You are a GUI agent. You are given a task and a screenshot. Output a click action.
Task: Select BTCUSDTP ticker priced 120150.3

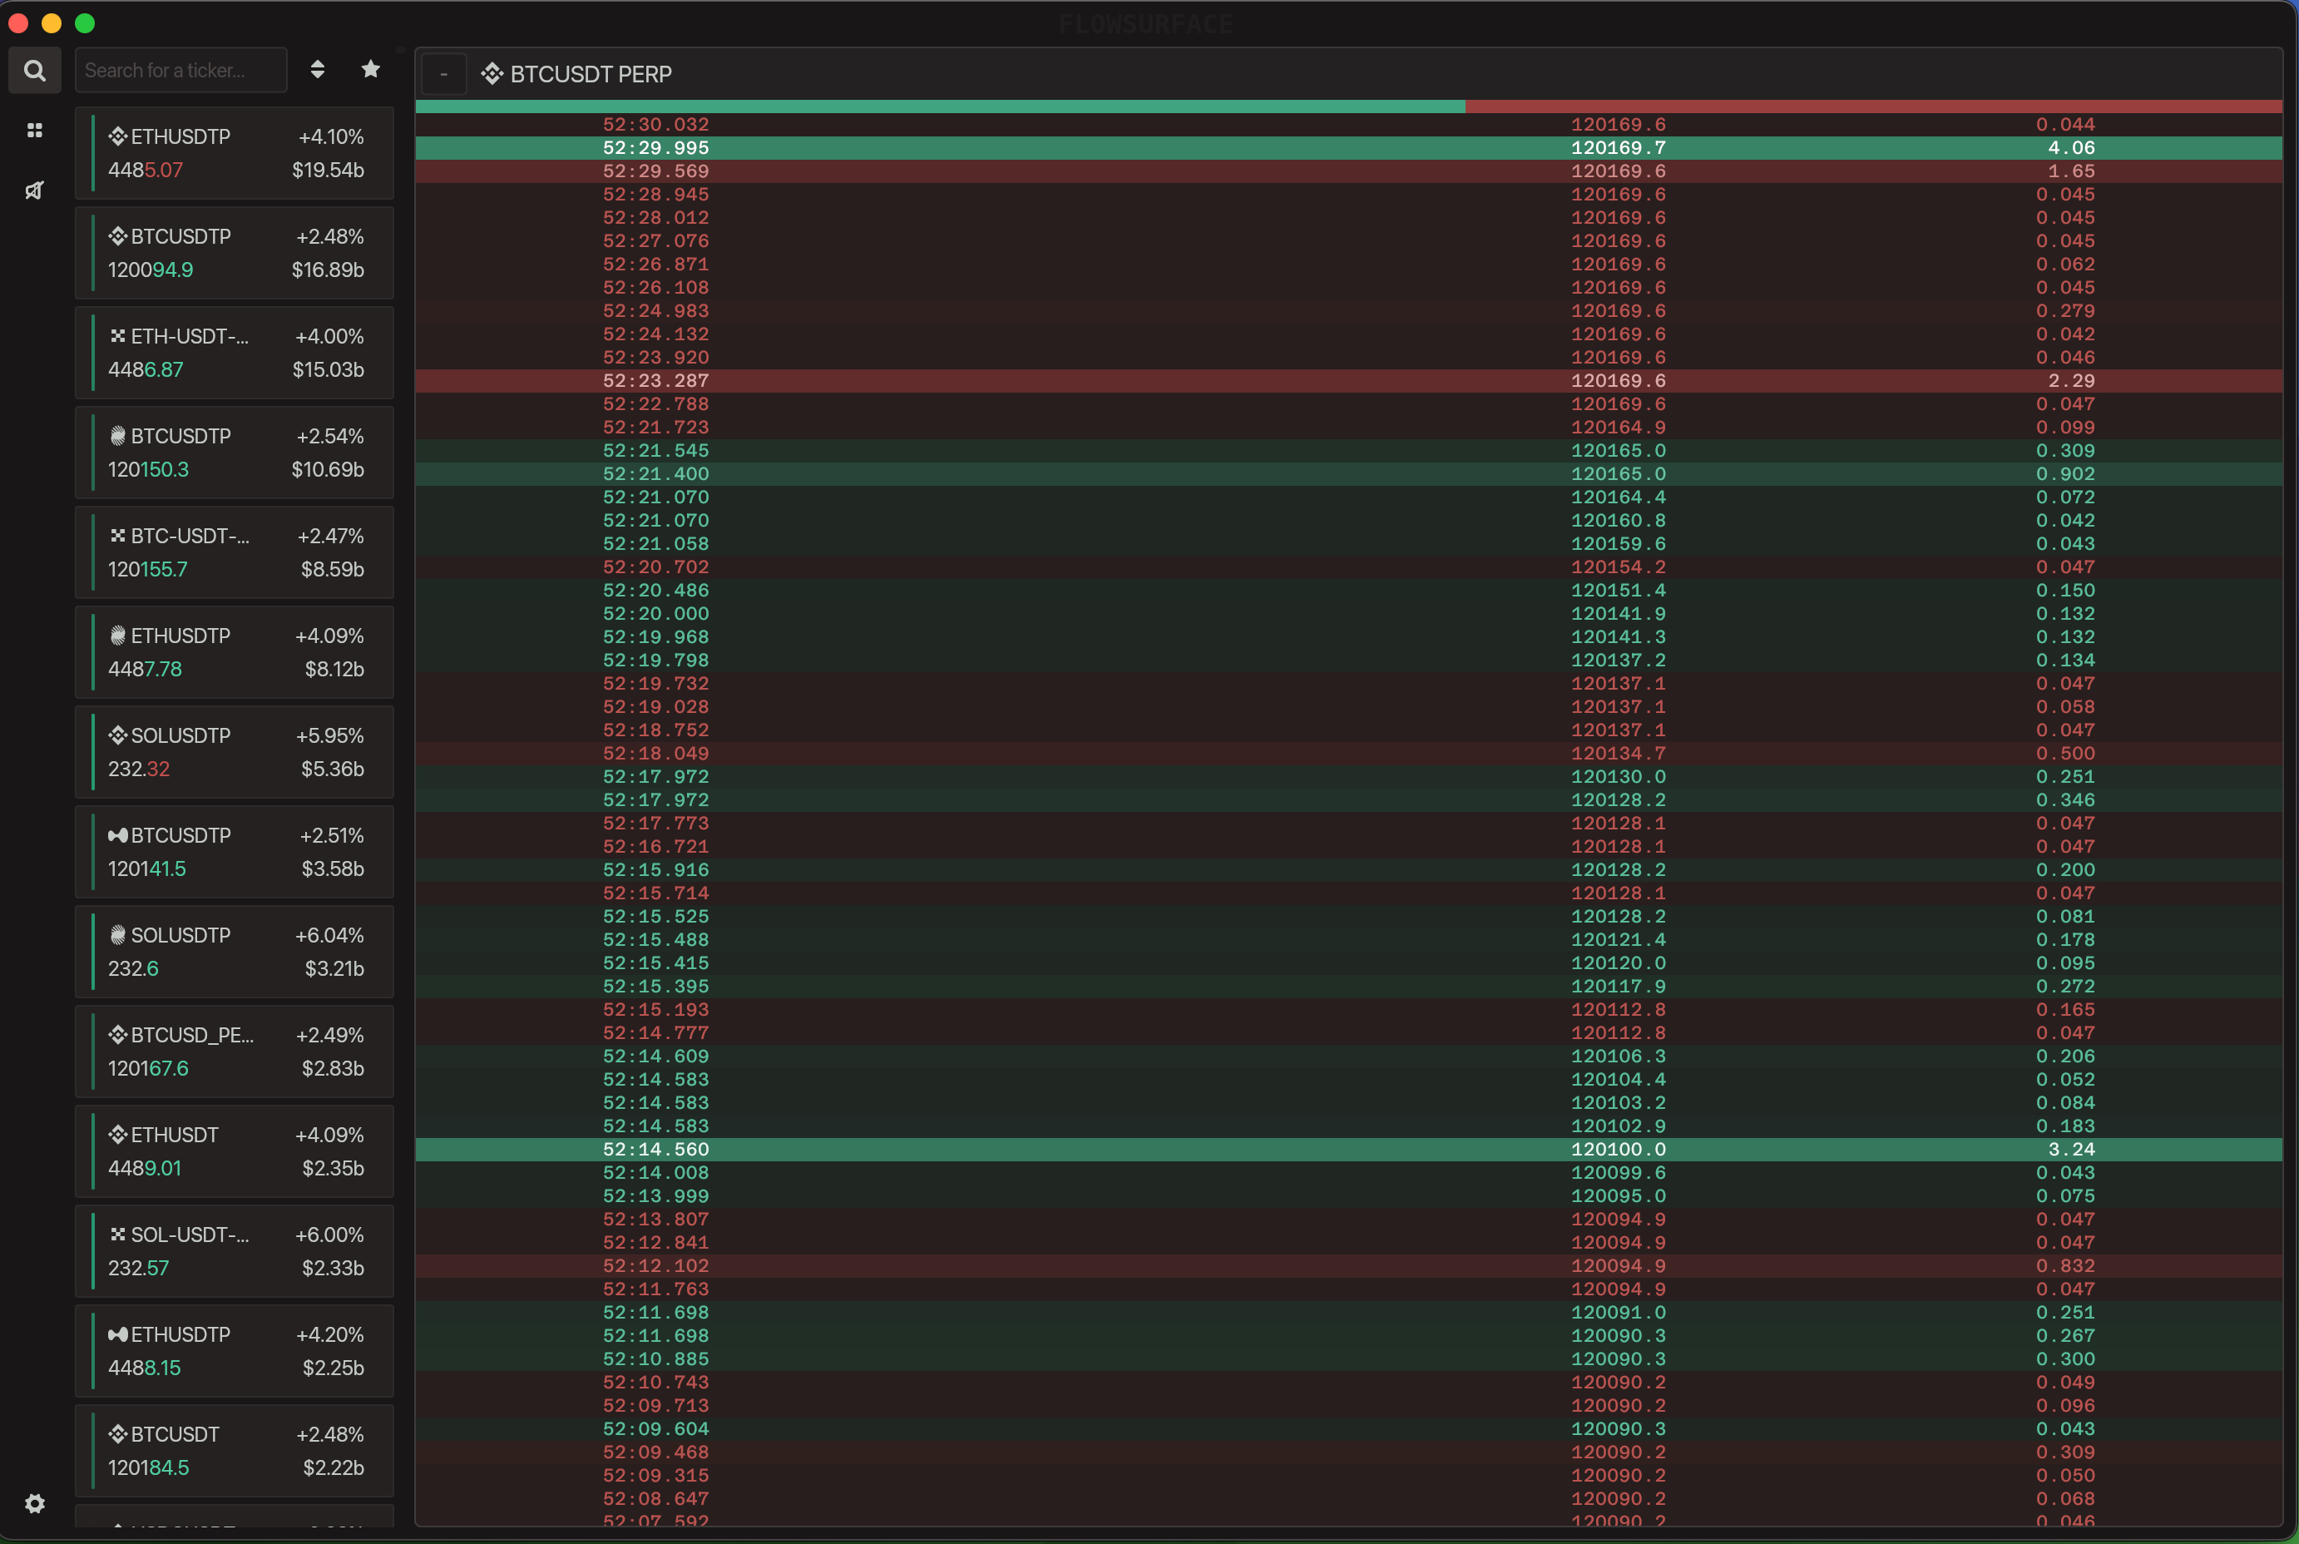[235, 453]
